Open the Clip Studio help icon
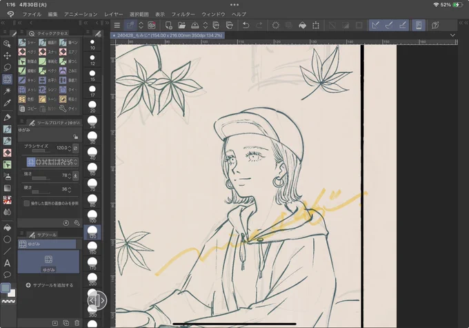 [435, 26]
